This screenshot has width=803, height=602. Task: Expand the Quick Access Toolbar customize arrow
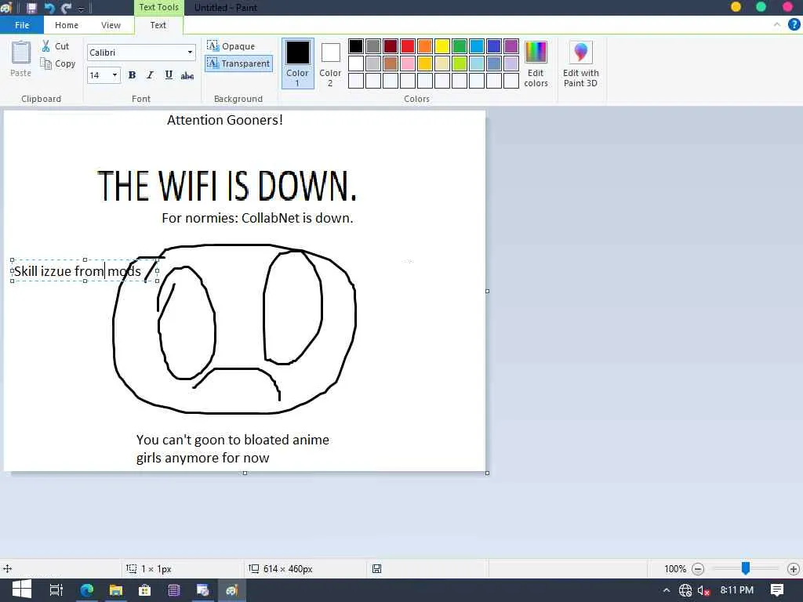[81, 9]
